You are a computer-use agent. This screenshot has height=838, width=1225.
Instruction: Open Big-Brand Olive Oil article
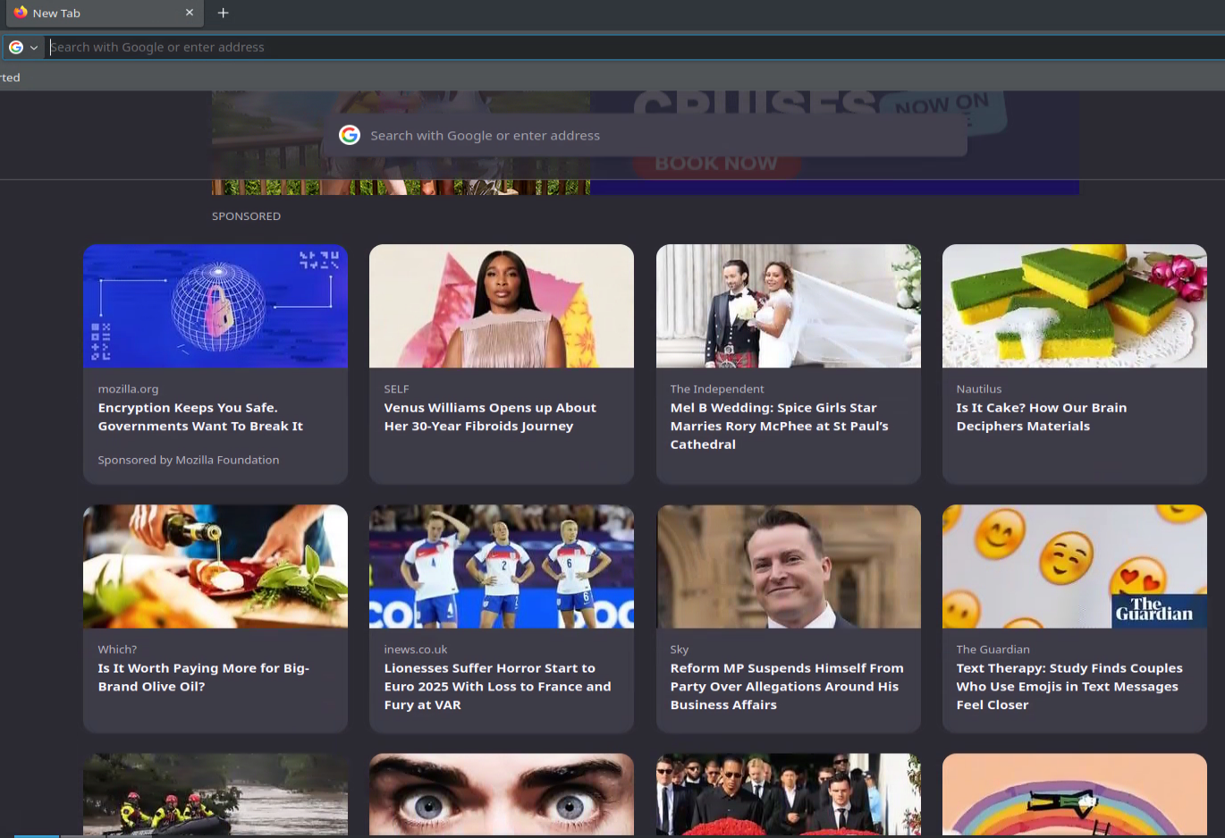tap(204, 677)
